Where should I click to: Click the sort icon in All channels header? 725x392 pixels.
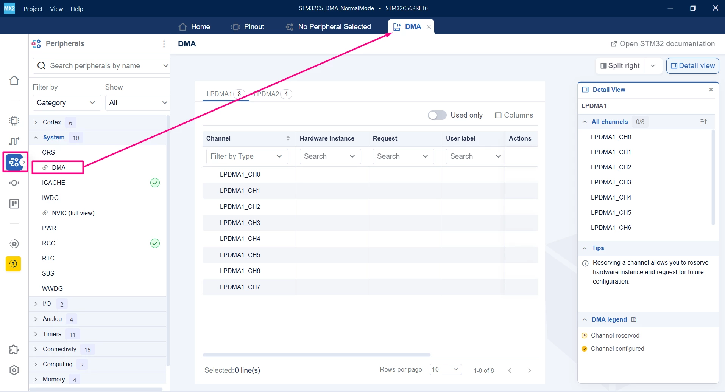703,122
